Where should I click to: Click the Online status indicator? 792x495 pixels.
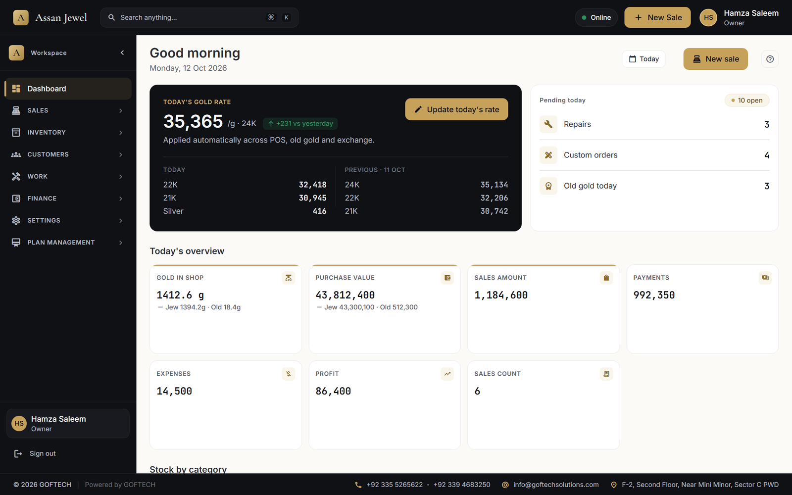pos(596,17)
